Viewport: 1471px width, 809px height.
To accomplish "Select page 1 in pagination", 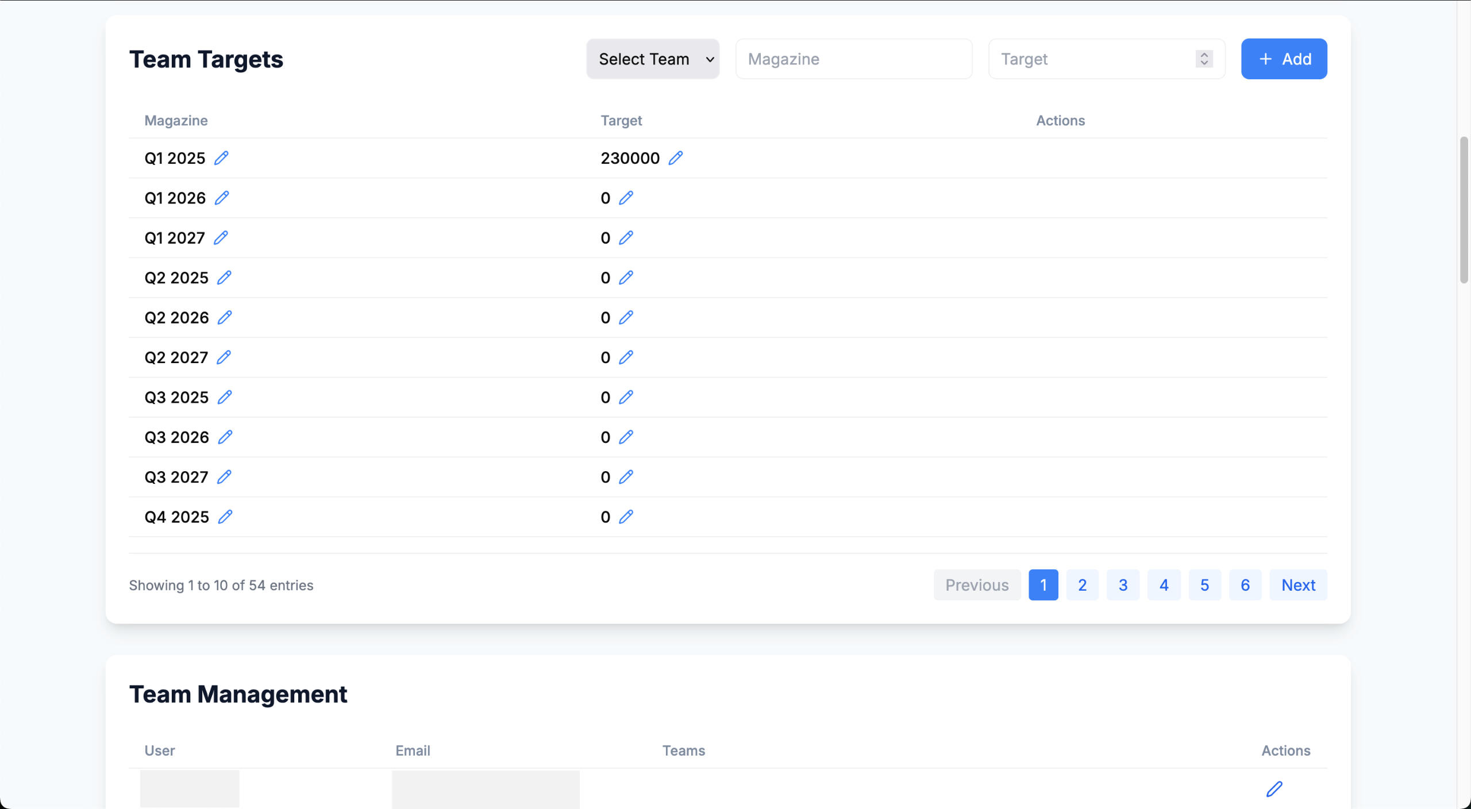I will click(1043, 585).
